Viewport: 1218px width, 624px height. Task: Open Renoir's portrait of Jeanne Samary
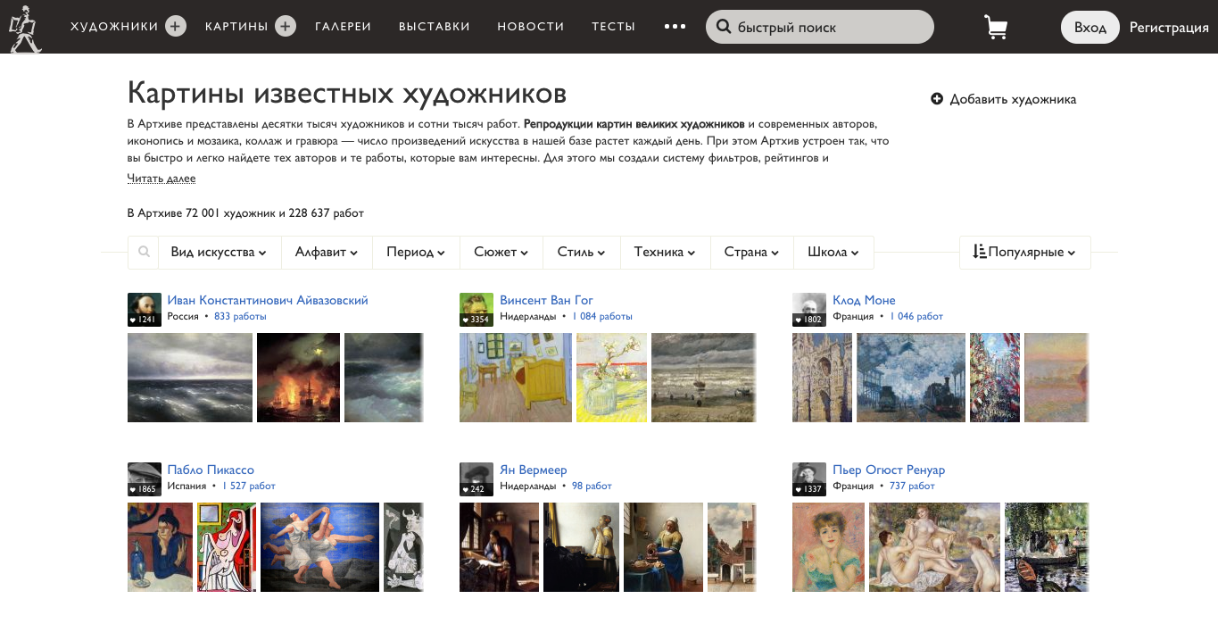pyautogui.click(x=828, y=547)
